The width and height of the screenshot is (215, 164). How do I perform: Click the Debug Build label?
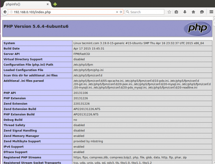coord(13,120)
